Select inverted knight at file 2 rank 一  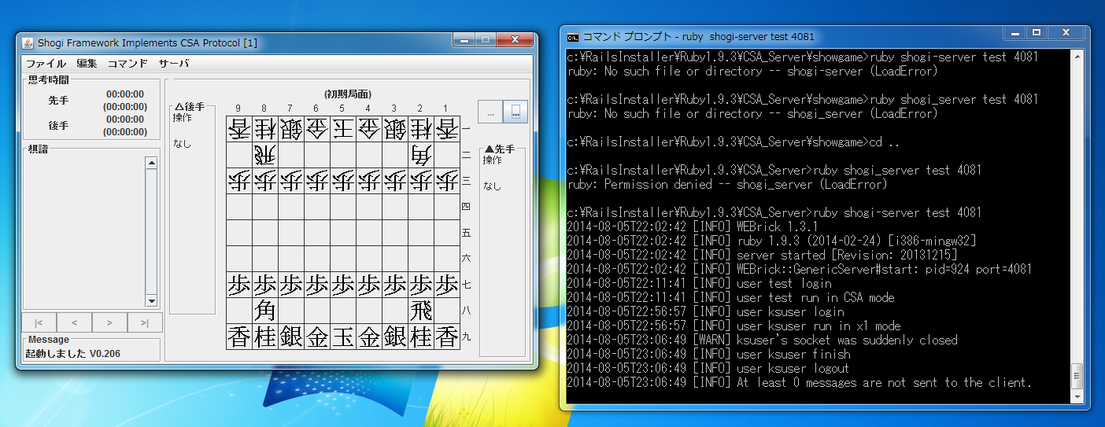(x=421, y=128)
